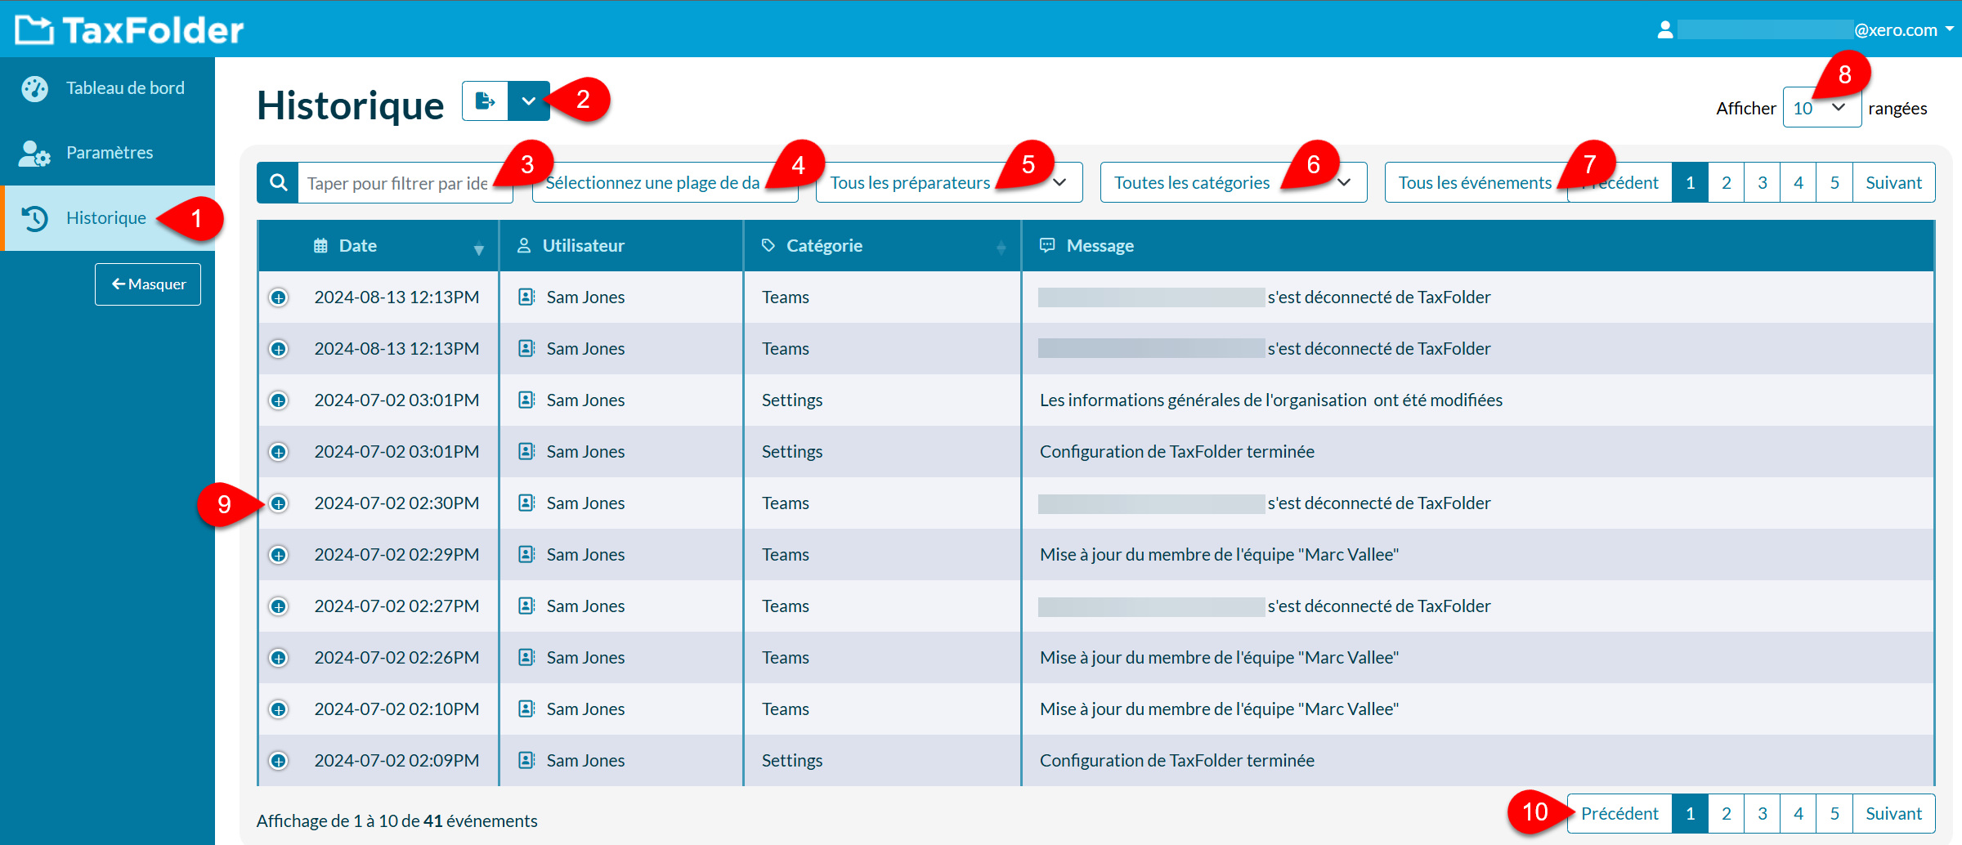This screenshot has height=845, width=1962.
Task: Click Teams category in 02:27PM row
Action: pyautogui.click(x=786, y=606)
